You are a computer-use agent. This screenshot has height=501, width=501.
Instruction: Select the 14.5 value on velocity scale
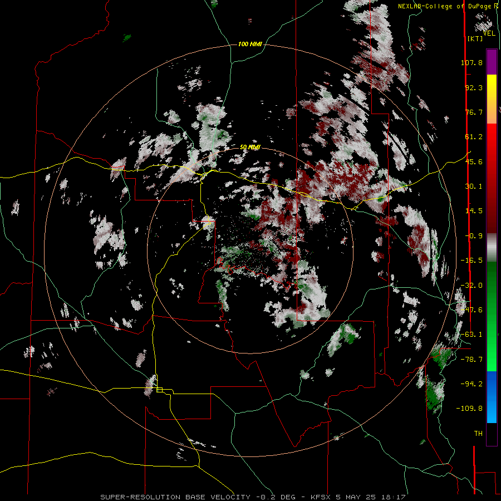point(474,210)
